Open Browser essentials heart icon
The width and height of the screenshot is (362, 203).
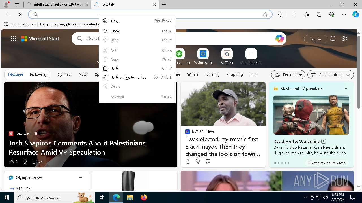pyautogui.click(x=331, y=14)
